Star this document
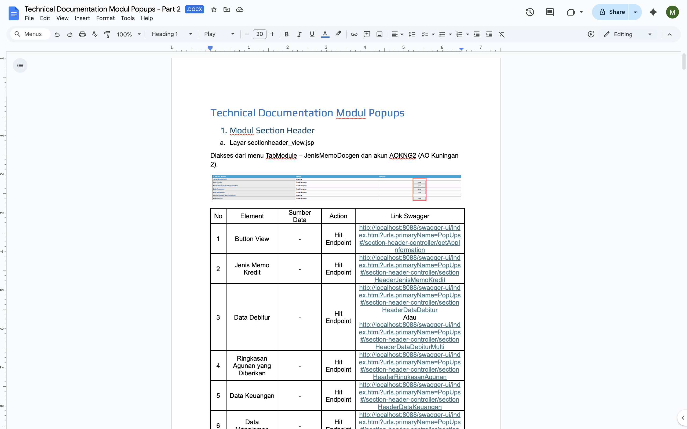The image size is (687, 429). (x=214, y=10)
